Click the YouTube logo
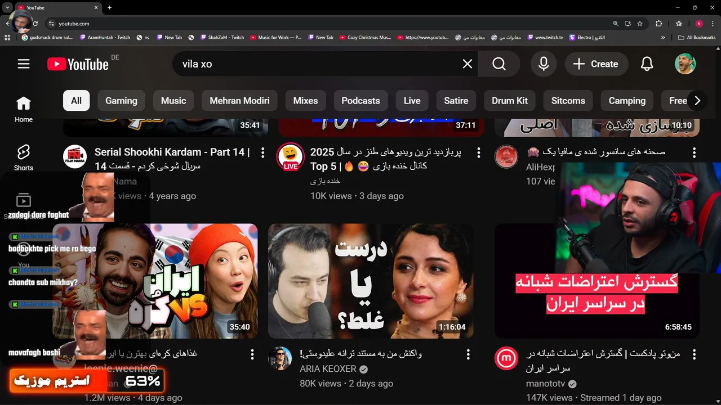Image resolution: width=721 pixels, height=405 pixels. point(78,64)
